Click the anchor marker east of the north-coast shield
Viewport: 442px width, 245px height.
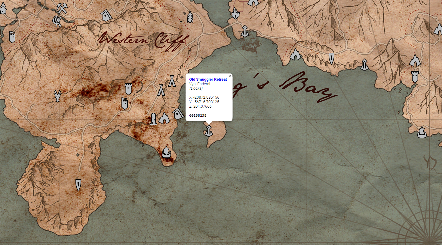click(364, 65)
